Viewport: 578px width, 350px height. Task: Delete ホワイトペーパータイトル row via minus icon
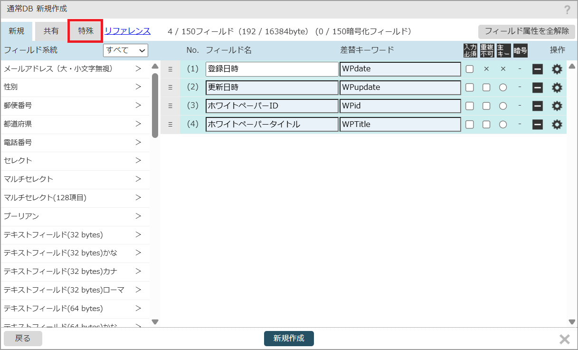tap(538, 125)
